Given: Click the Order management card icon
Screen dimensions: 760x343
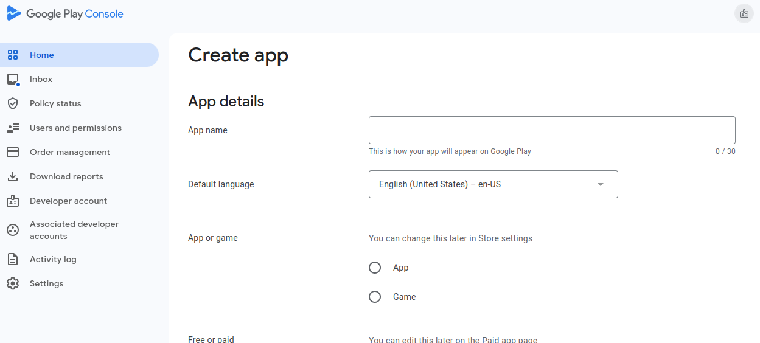Looking at the screenshot, I should click(13, 152).
